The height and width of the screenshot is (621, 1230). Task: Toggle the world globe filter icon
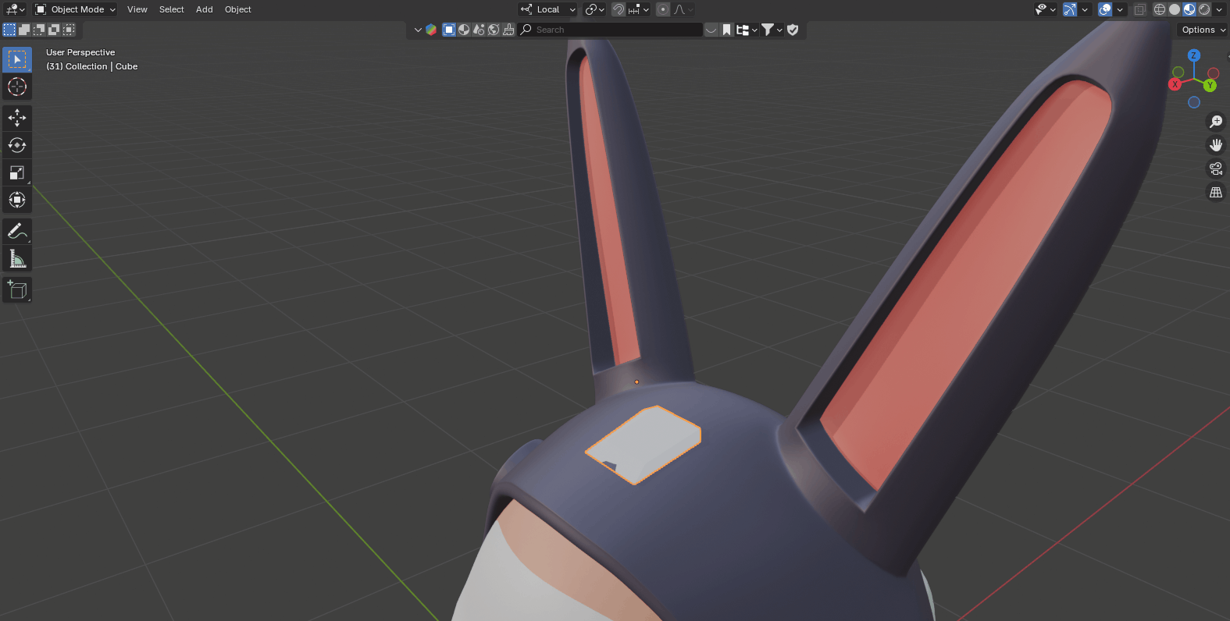pyautogui.click(x=494, y=30)
